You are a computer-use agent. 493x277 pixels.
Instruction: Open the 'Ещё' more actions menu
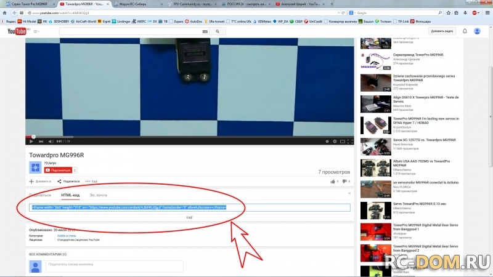pos(91,181)
